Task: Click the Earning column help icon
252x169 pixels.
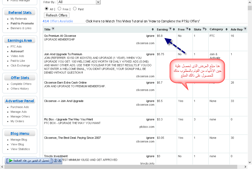Action: click(170, 29)
